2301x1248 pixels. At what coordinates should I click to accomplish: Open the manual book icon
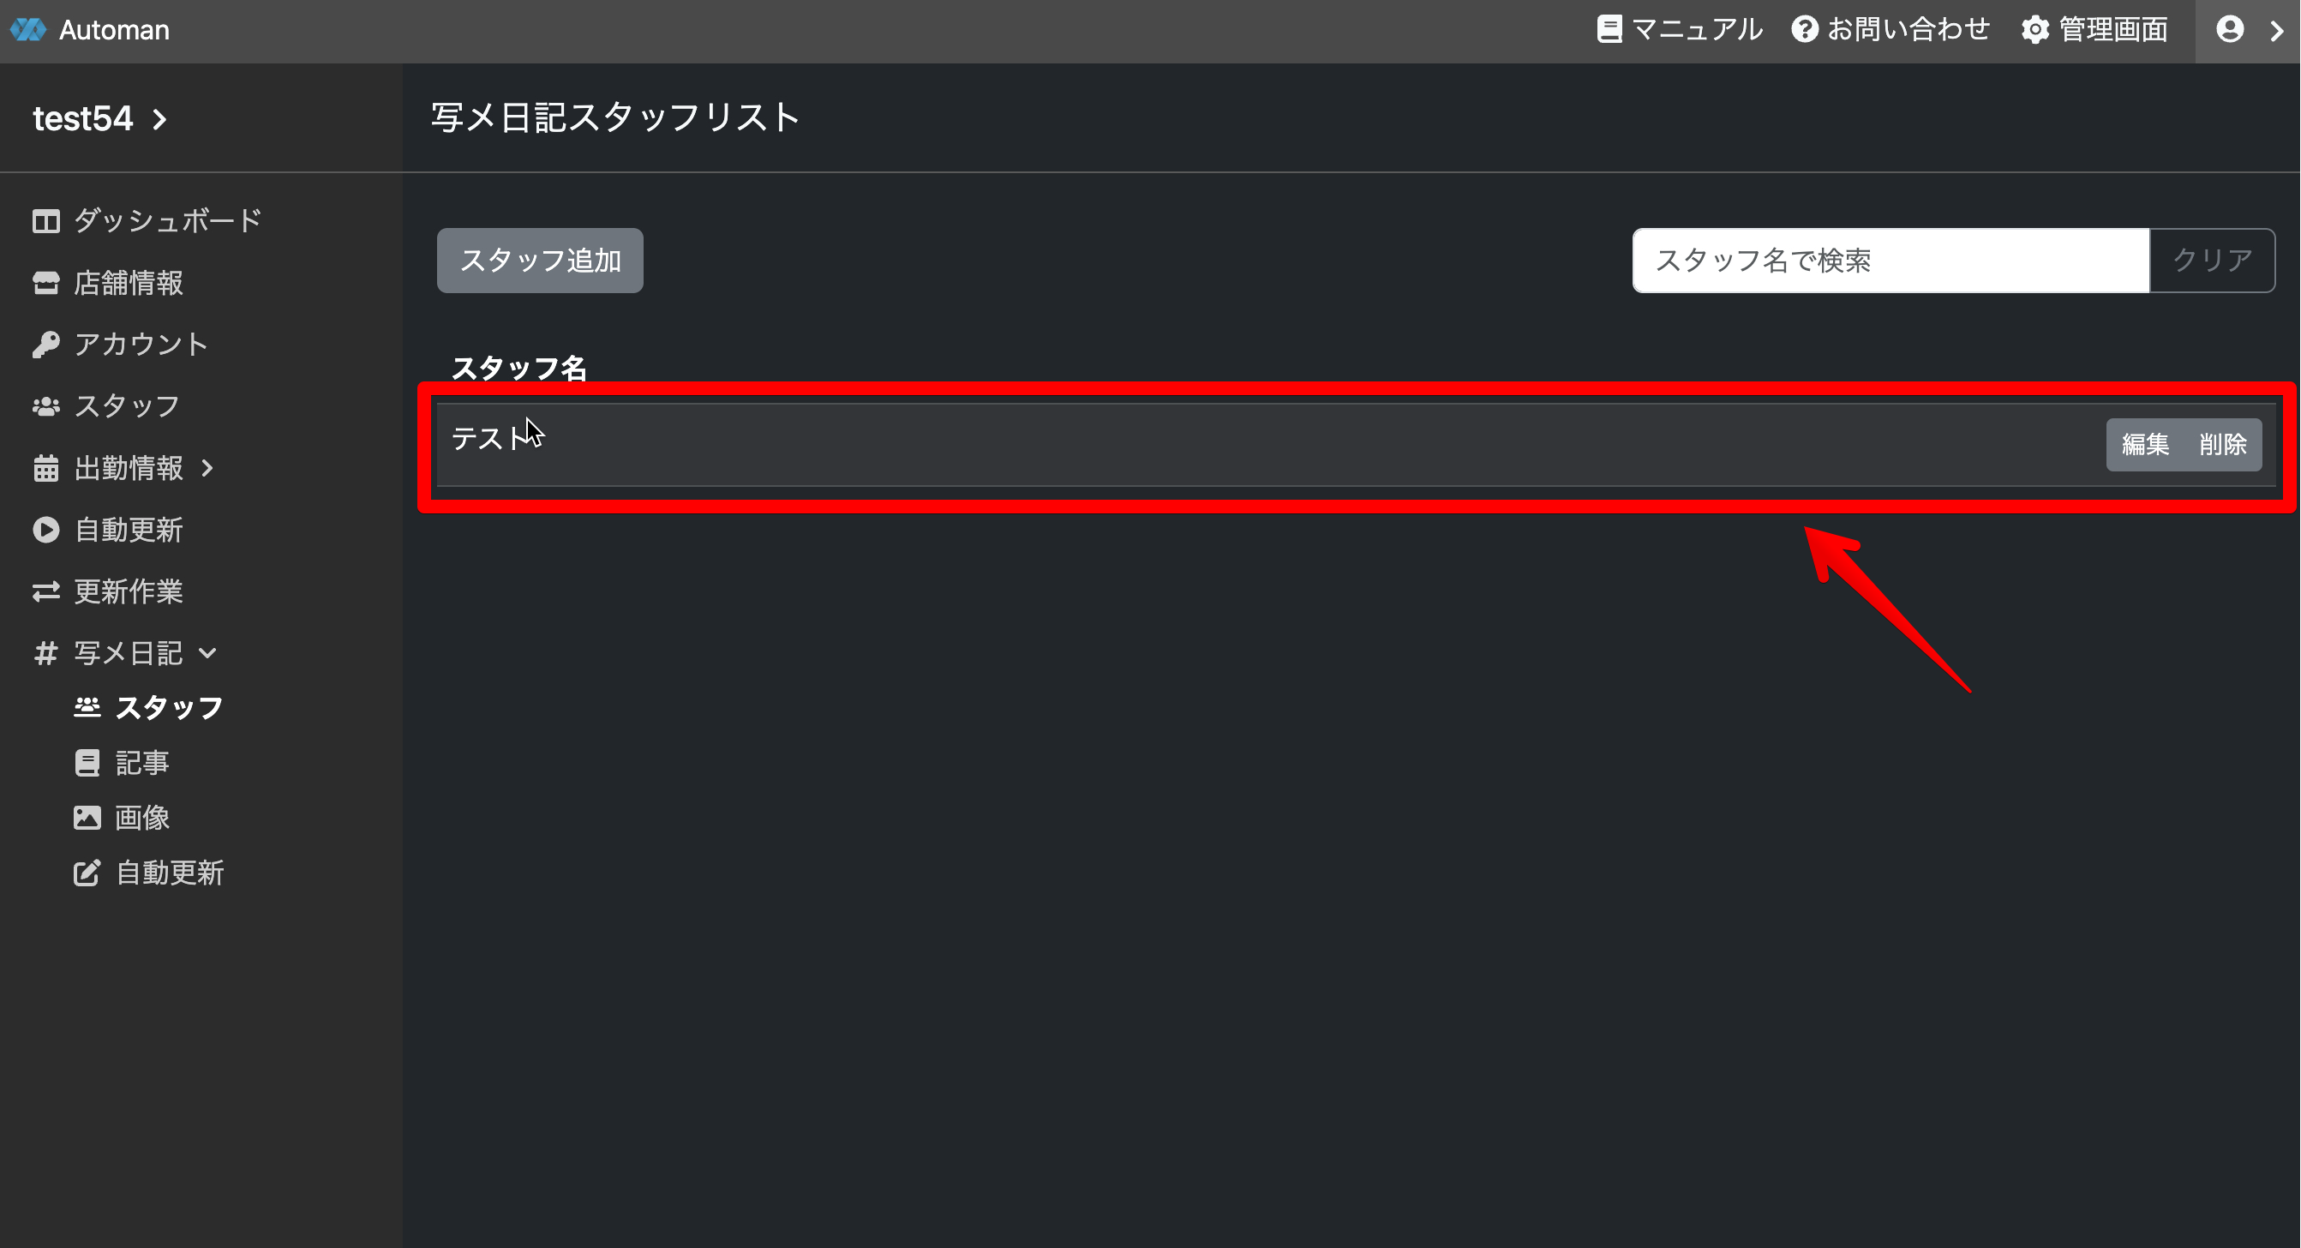tap(1609, 29)
